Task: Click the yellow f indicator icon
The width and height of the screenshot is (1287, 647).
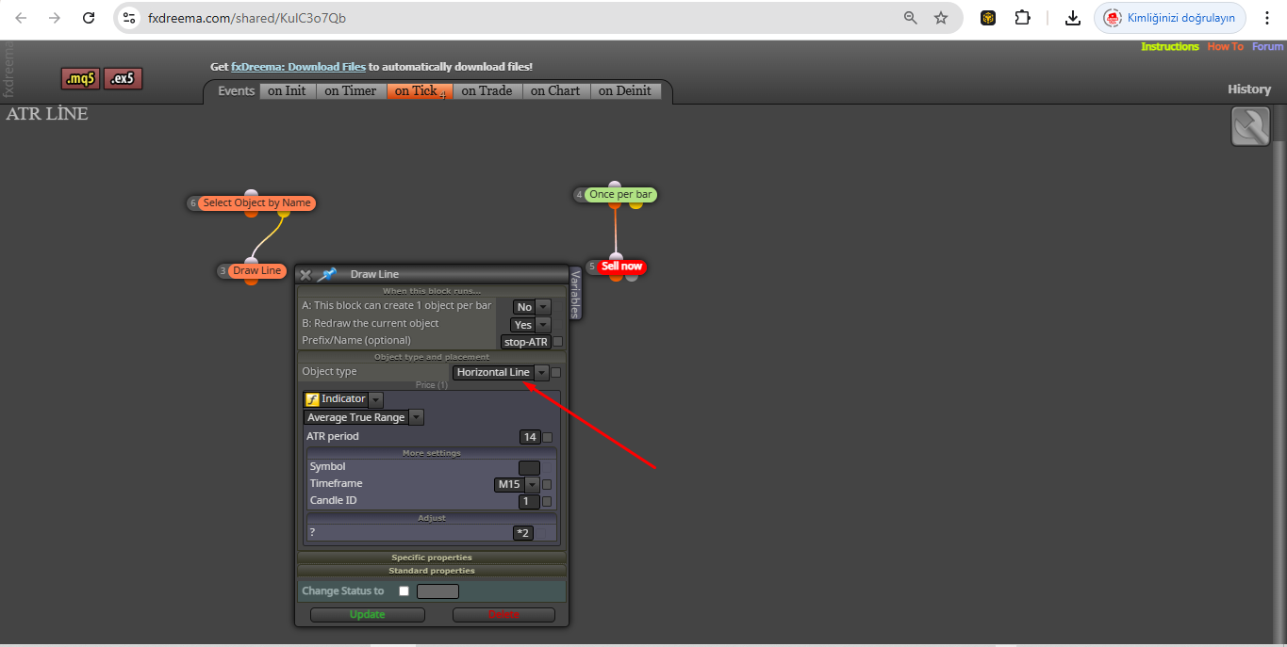Action: click(312, 399)
